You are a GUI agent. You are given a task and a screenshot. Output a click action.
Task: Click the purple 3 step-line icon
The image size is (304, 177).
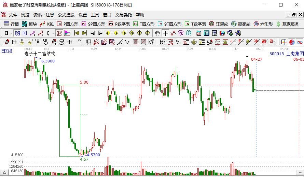click(32, 33)
